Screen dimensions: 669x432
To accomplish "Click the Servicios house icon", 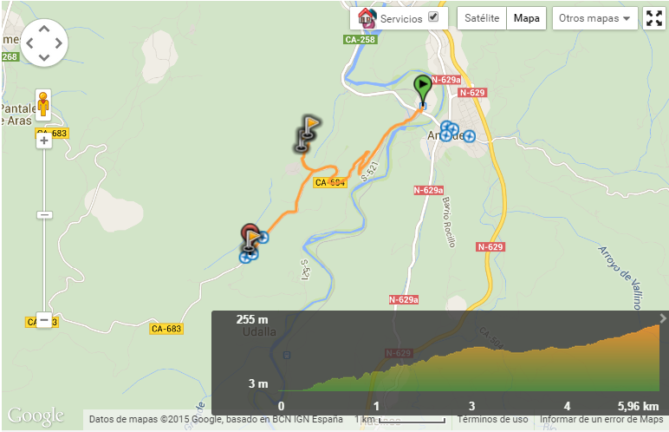I will (x=367, y=18).
